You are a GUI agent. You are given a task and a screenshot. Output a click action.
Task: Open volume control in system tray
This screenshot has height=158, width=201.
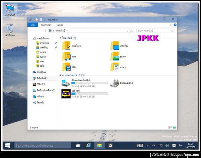(x=167, y=146)
